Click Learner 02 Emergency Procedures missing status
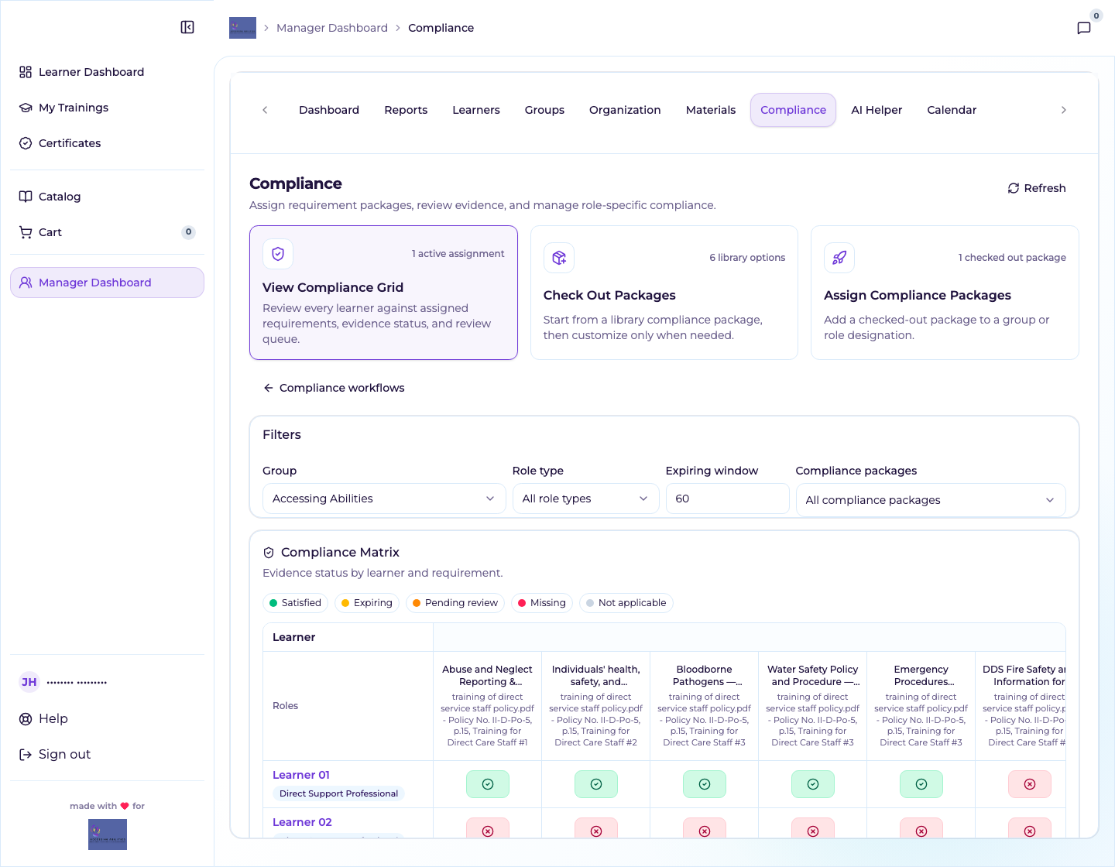Image resolution: width=1115 pixels, height=867 pixels. (x=921, y=828)
